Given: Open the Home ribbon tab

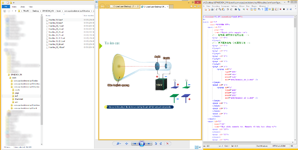Looking at the screenshot, I should click(14, 6).
